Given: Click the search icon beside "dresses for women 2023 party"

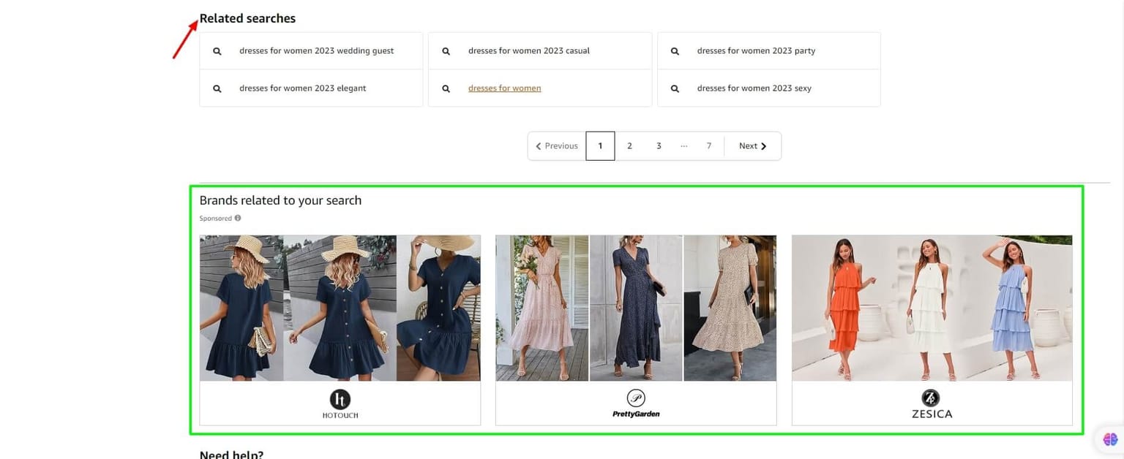Looking at the screenshot, I should [674, 50].
